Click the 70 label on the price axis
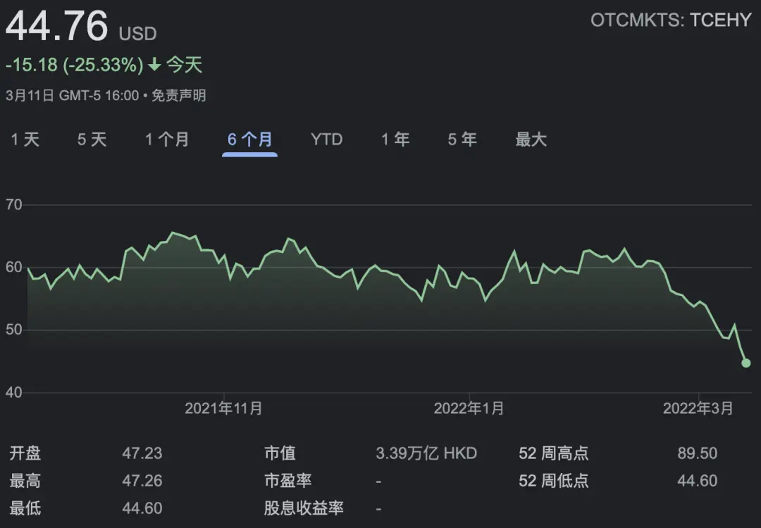Screen dimensions: 761x528 click(x=14, y=205)
